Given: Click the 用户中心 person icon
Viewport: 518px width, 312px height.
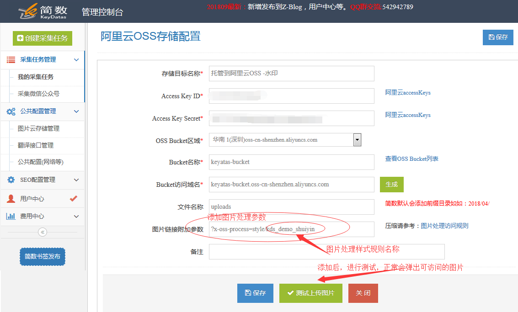Looking at the screenshot, I should 11,199.
